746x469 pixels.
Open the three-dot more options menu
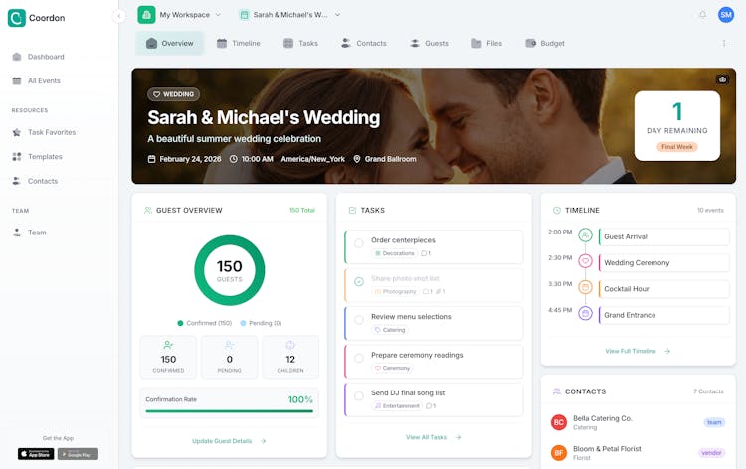click(724, 44)
